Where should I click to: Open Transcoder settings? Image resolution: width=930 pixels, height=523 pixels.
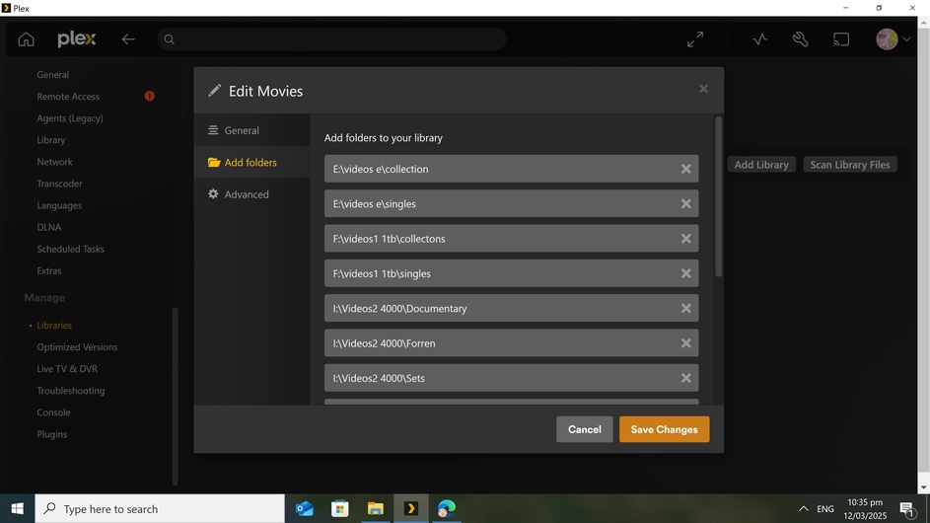click(x=59, y=184)
